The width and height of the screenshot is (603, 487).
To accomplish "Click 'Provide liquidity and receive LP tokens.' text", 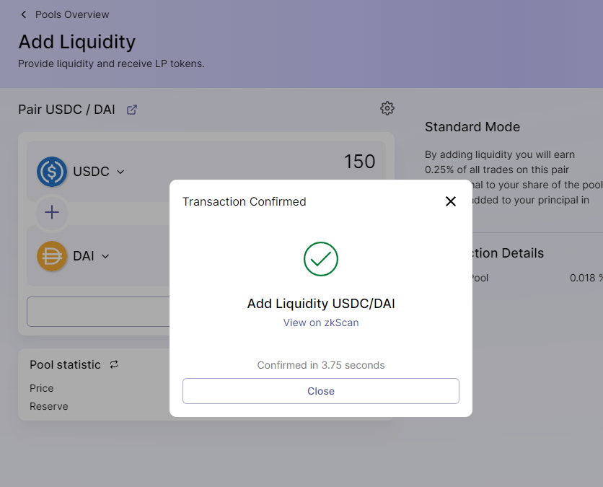I will (111, 63).
